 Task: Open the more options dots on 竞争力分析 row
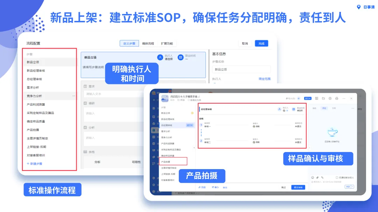73,96
